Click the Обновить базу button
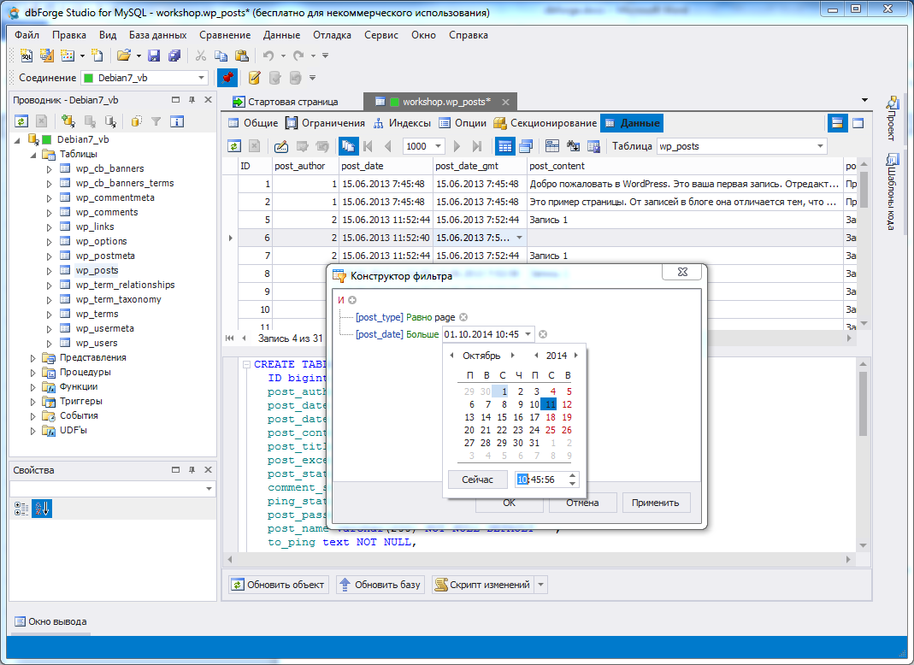The height and width of the screenshot is (665, 914). [x=380, y=585]
